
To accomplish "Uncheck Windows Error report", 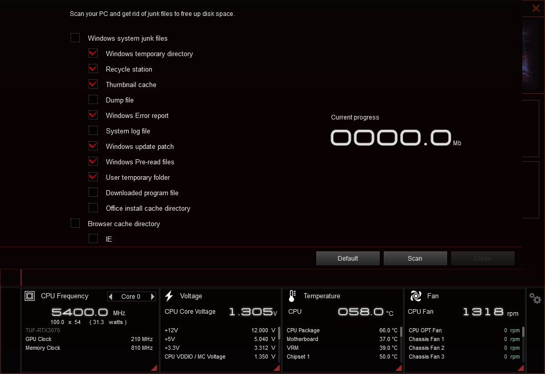I will point(93,115).
